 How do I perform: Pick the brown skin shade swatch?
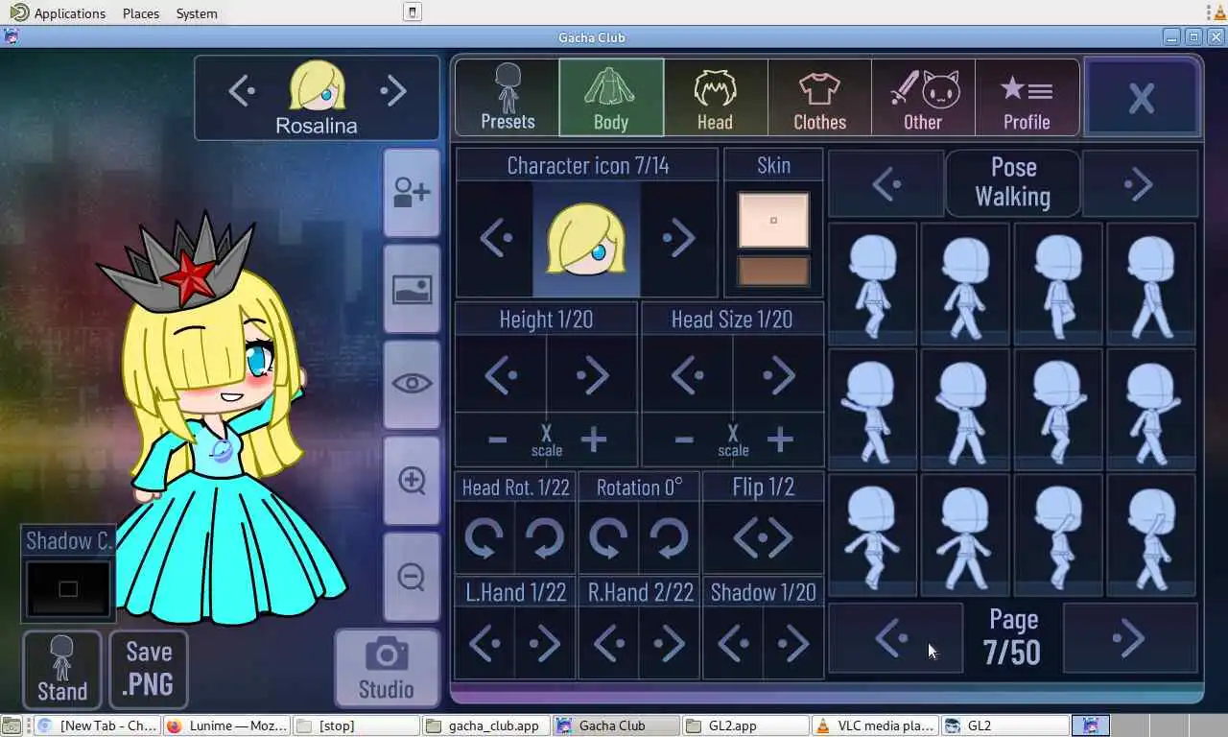pyautogui.click(x=773, y=272)
